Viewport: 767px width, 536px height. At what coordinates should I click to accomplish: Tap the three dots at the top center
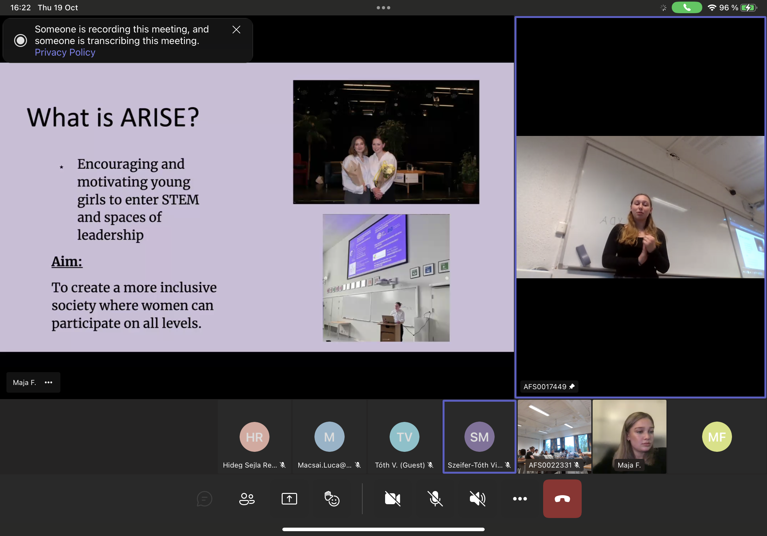383,8
